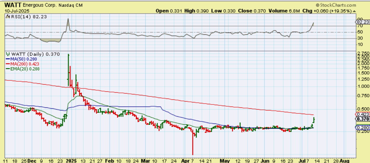Click the RSI(14) indicator legend icon
This screenshot has width=370, height=163.
coord(8,17)
